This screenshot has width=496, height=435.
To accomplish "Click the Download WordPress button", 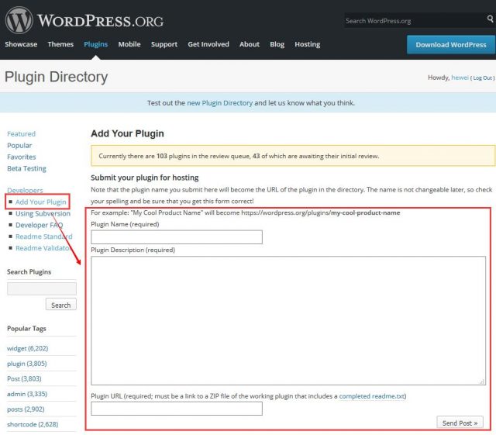I will point(451,45).
